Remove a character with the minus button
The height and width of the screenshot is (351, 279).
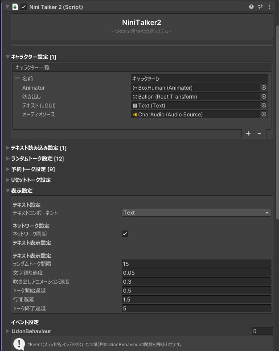(259, 133)
